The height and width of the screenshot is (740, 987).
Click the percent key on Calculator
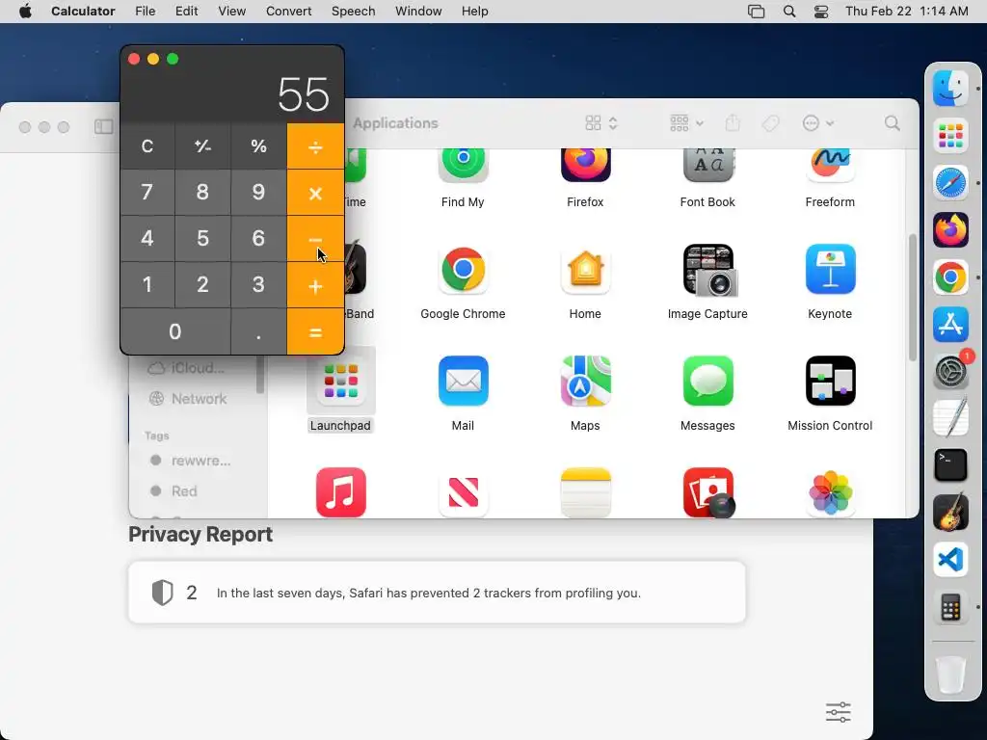[258, 146]
